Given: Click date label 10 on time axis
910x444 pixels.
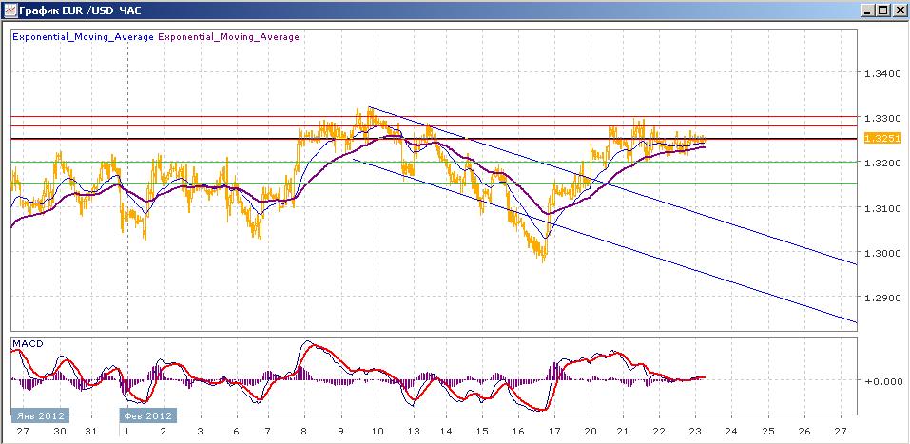Looking at the screenshot, I should [x=378, y=433].
